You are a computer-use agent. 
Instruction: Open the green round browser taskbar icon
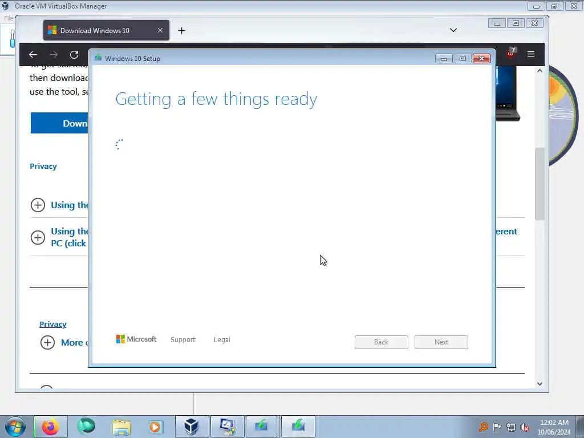tap(86, 427)
